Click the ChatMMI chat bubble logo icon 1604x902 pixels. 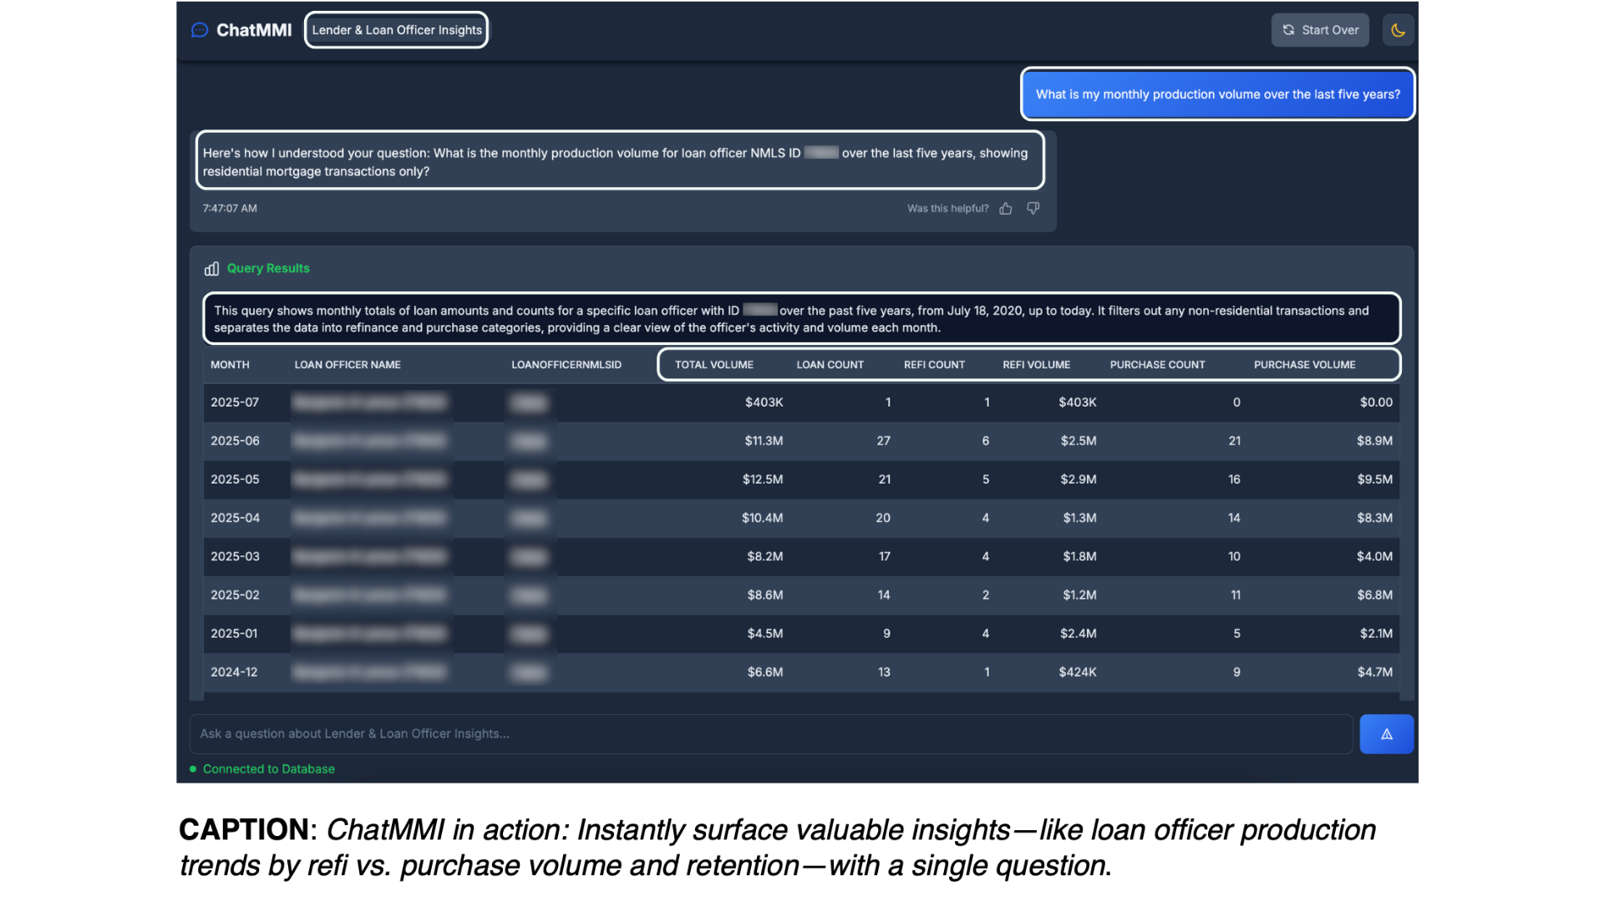click(x=199, y=30)
